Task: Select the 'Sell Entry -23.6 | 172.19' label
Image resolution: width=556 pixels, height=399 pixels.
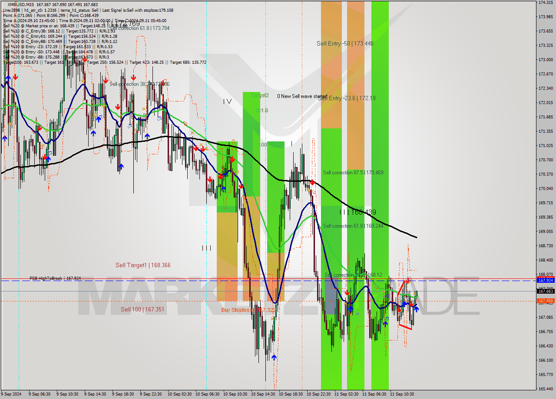Action: 347,98
